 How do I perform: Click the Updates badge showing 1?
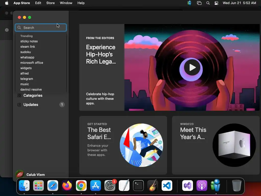62,104
